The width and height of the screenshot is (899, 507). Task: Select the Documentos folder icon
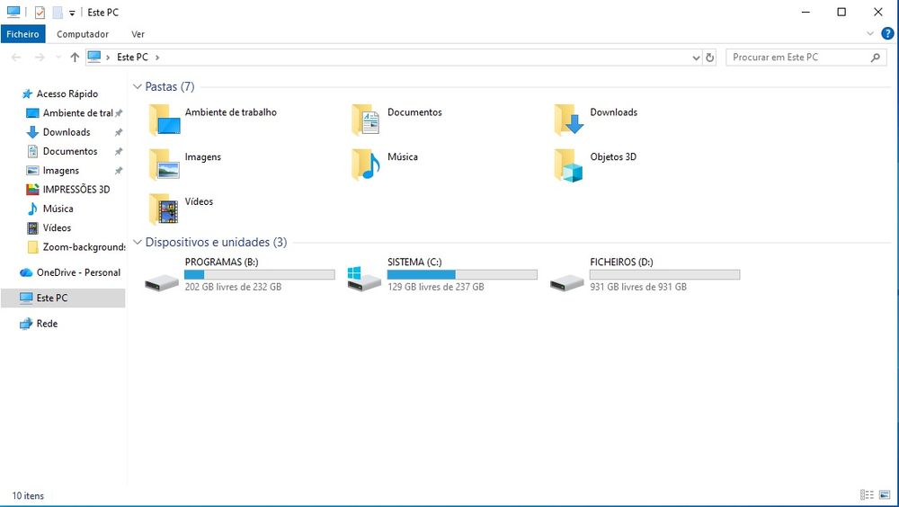365,120
